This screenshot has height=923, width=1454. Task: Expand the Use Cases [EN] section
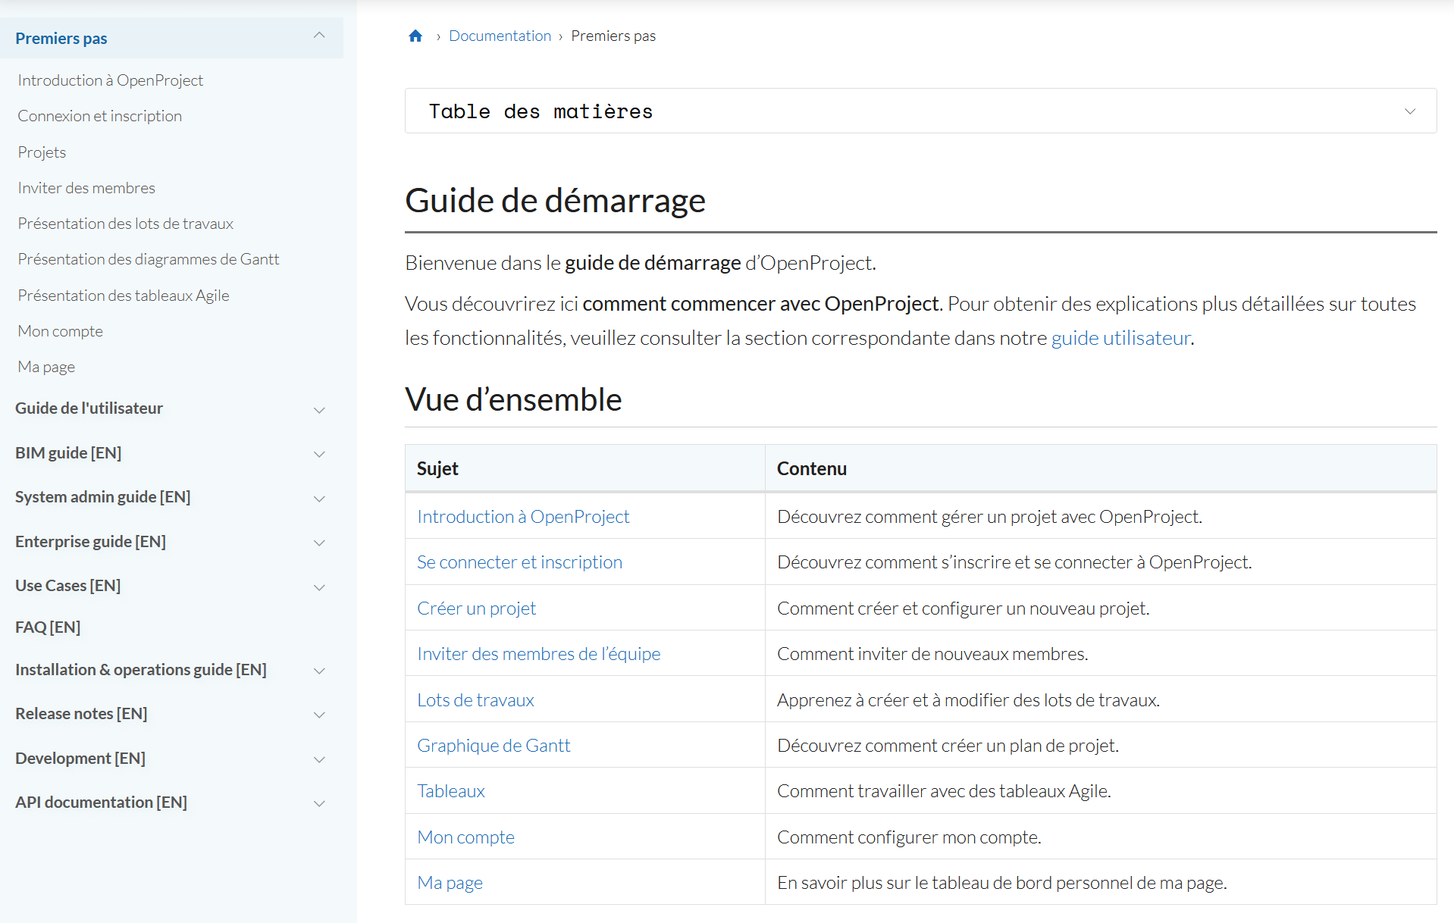319,587
